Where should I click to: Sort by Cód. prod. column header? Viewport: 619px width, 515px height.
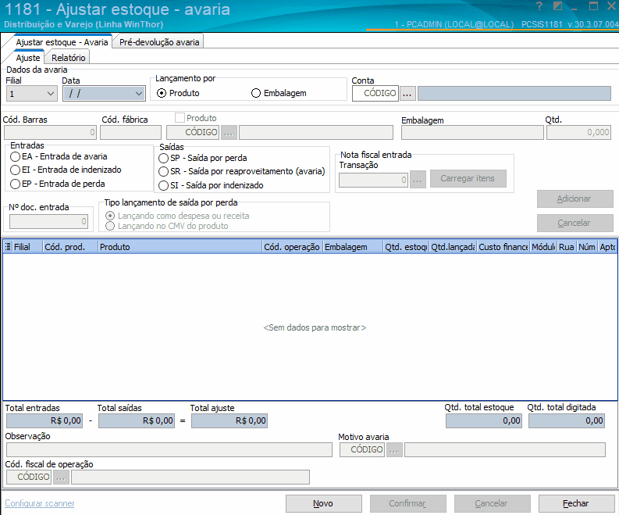(70, 247)
